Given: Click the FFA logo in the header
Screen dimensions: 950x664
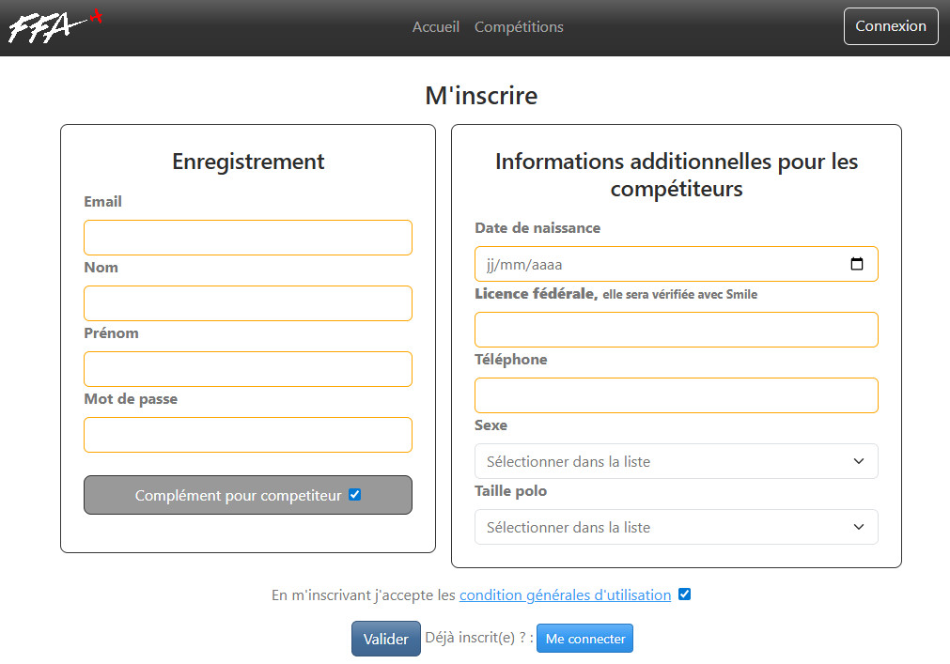Looking at the screenshot, I should tap(55, 27).
